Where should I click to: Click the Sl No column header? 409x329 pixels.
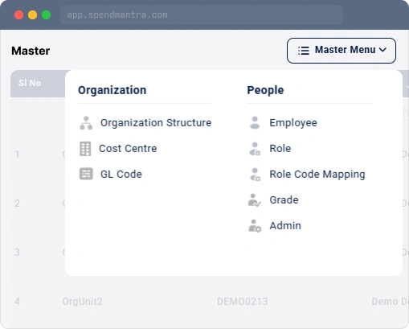[x=30, y=83]
